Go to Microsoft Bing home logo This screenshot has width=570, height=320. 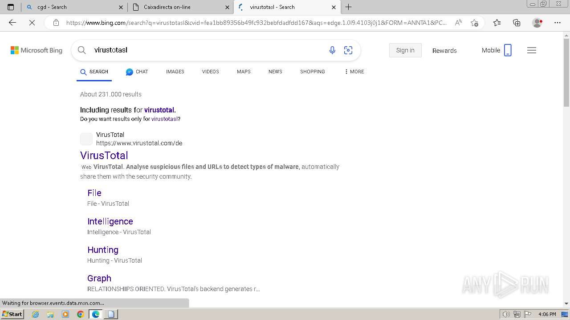tap(37, 50)
